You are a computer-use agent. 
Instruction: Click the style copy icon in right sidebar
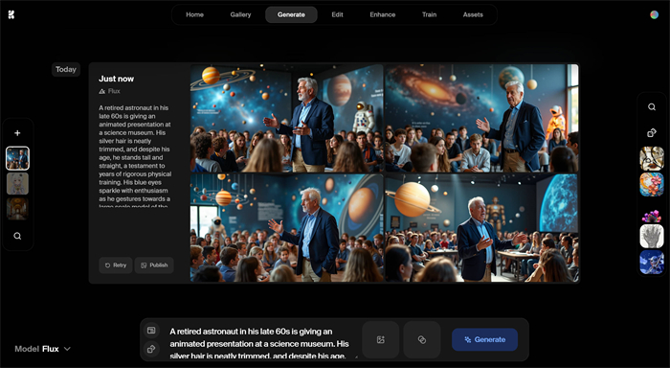[x=652, y=132]
